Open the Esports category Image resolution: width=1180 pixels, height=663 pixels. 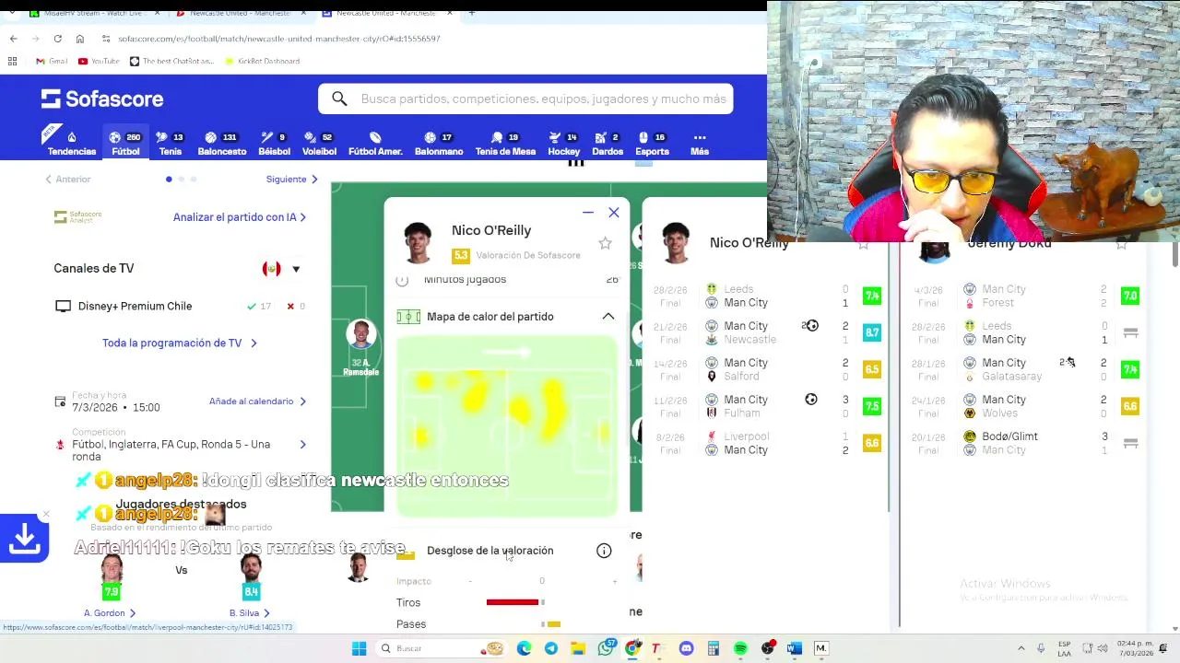[x=652, y=143]
